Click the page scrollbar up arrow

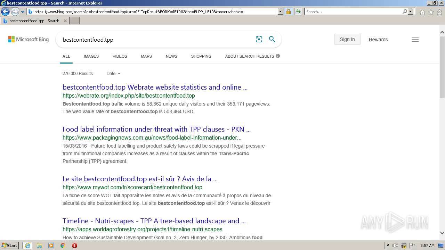click(442, 32)
